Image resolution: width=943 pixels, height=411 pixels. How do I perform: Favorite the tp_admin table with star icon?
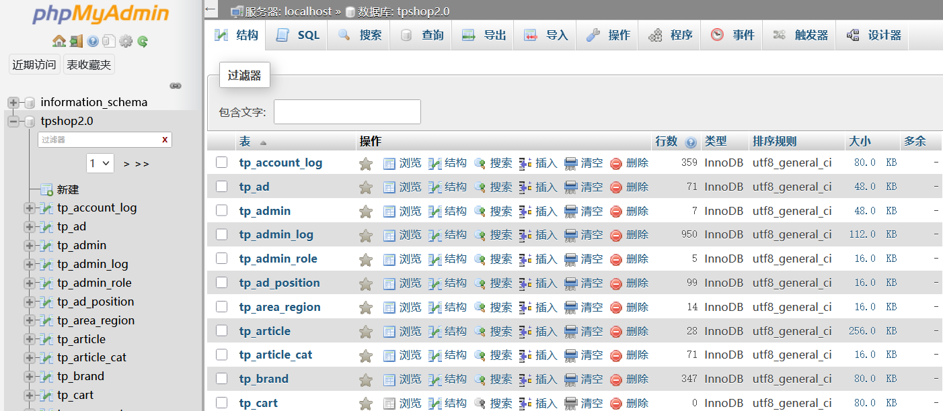click(x=366, y=212)
